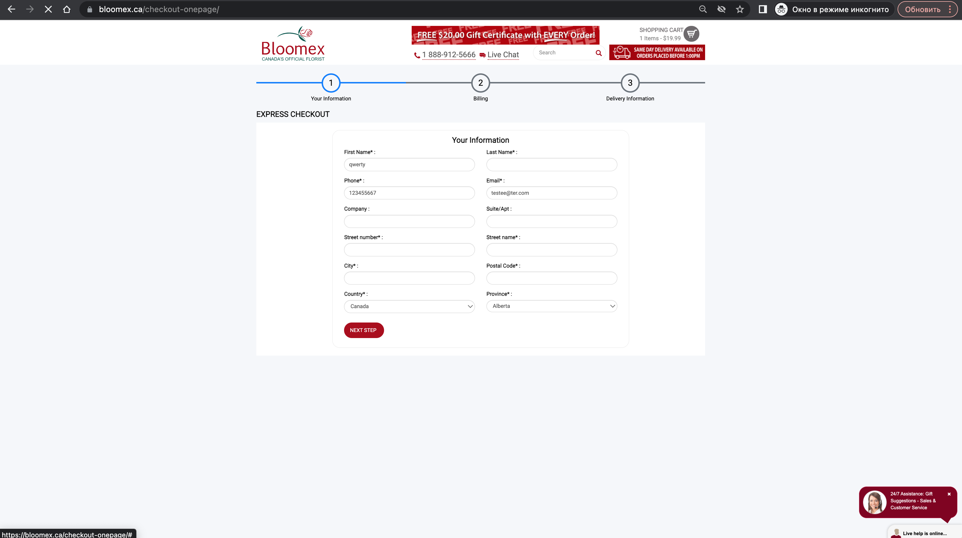Click the Phone field
The height and width of the screenshot is (538, 962).
(x=409, y=193)
